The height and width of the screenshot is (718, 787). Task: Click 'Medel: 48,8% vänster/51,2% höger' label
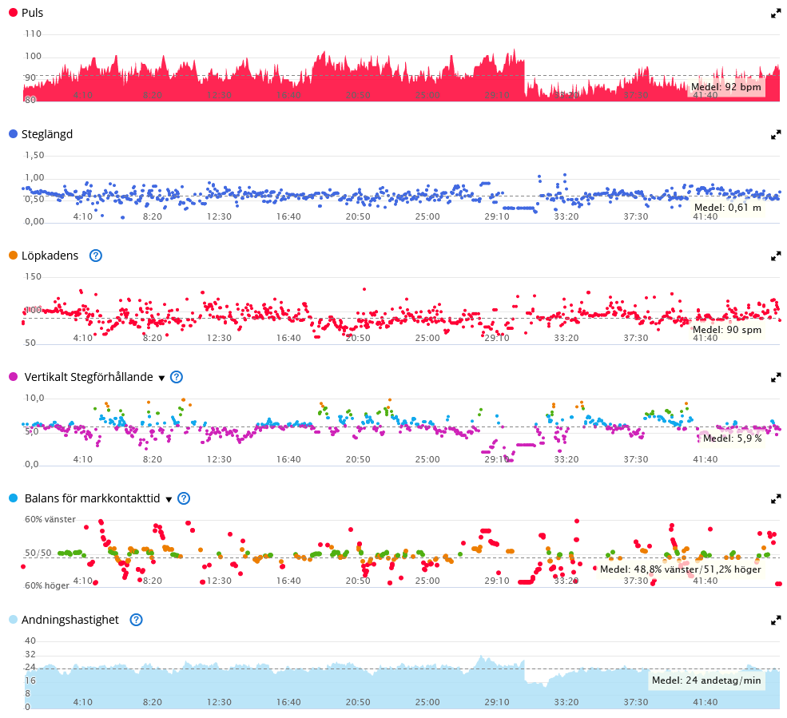pyautogui.click(x=681, y=569)
